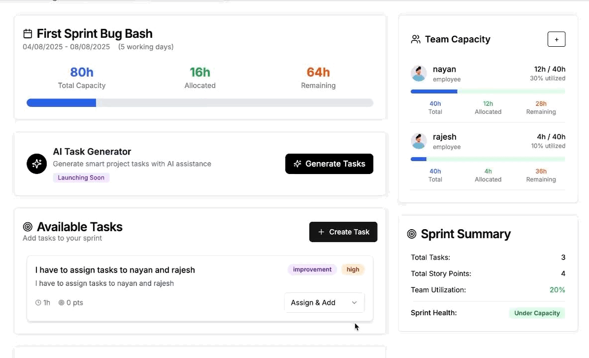Click the sprint capacity progress bar
Viewport: 589px width, 358px height.
(x=200, y=103)
